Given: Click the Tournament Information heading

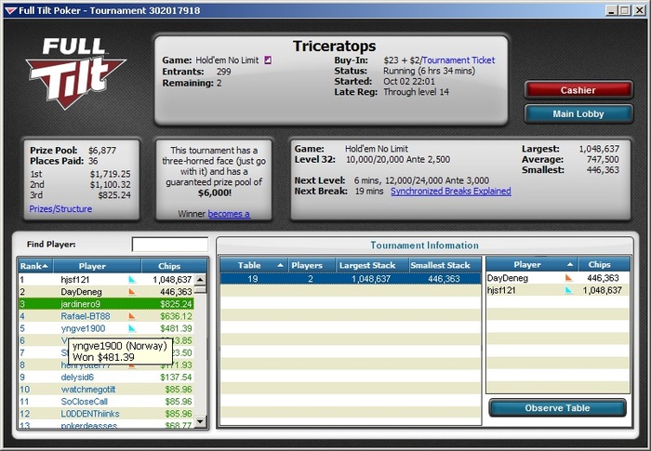Looking at the screenshot, I should point(424,245).
